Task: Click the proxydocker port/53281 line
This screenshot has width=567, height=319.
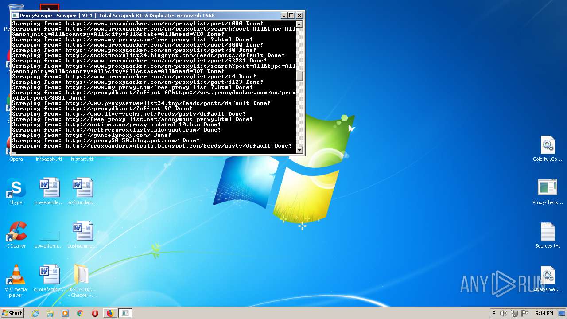Action: (x=140, y=61)
